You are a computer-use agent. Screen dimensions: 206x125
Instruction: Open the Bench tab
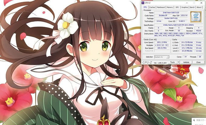pos(192,7)
